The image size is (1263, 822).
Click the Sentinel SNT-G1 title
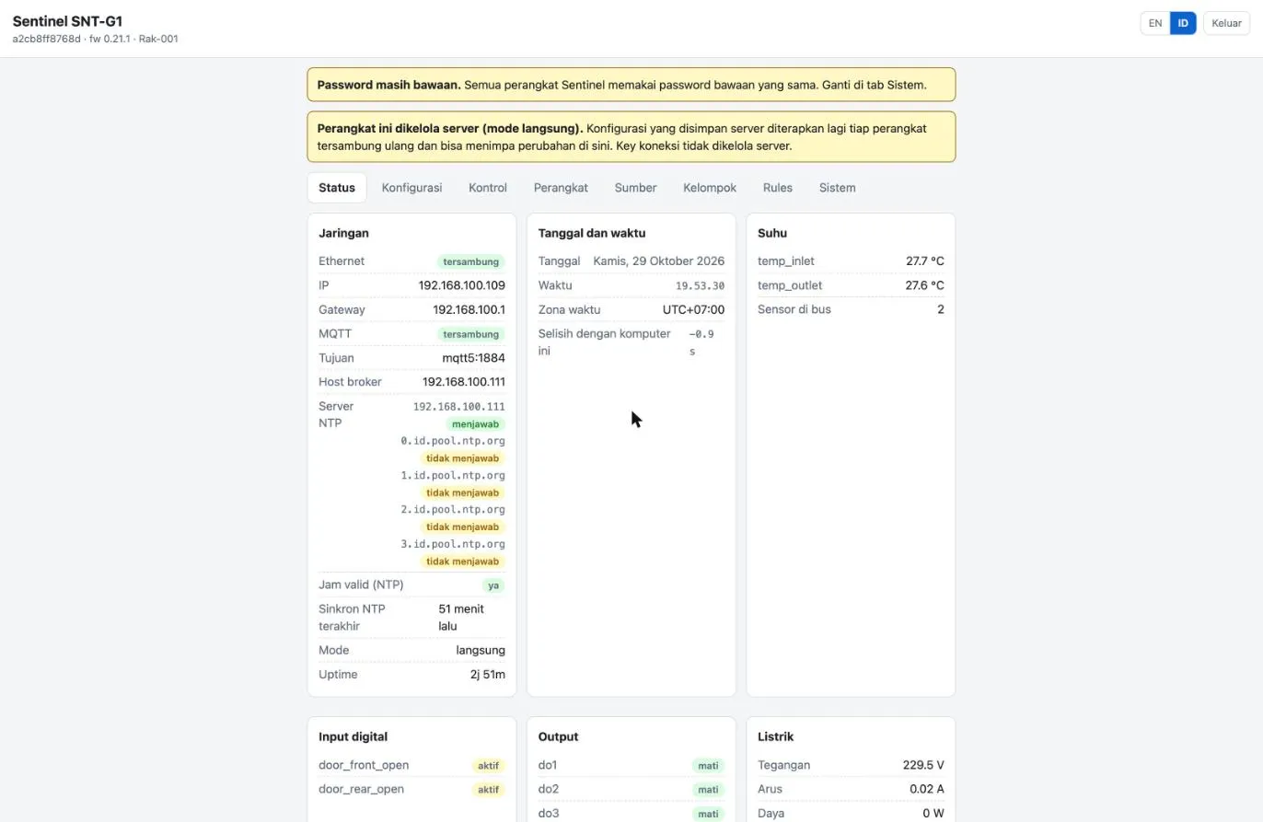(x=67, y=20)
